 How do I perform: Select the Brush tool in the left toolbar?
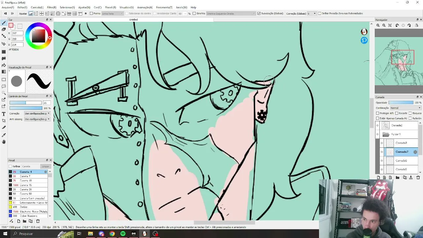4,23
